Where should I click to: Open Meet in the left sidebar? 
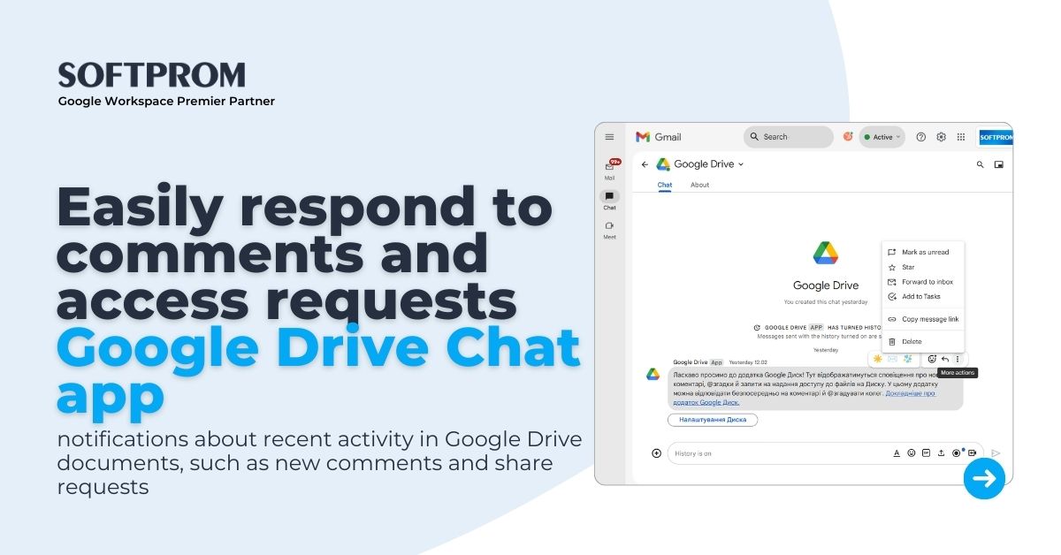(609, 230)
